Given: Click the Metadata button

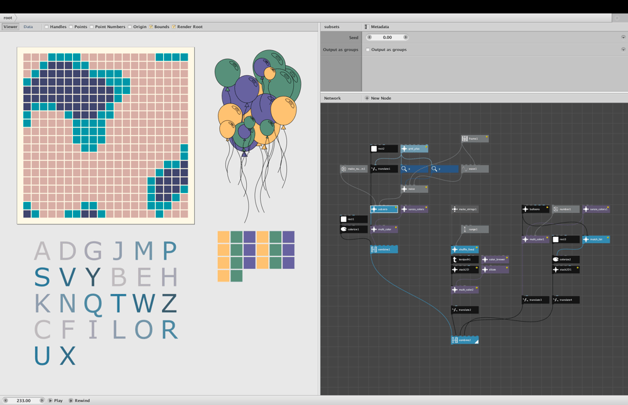Looking at the screenshot, I should (377, 27).
